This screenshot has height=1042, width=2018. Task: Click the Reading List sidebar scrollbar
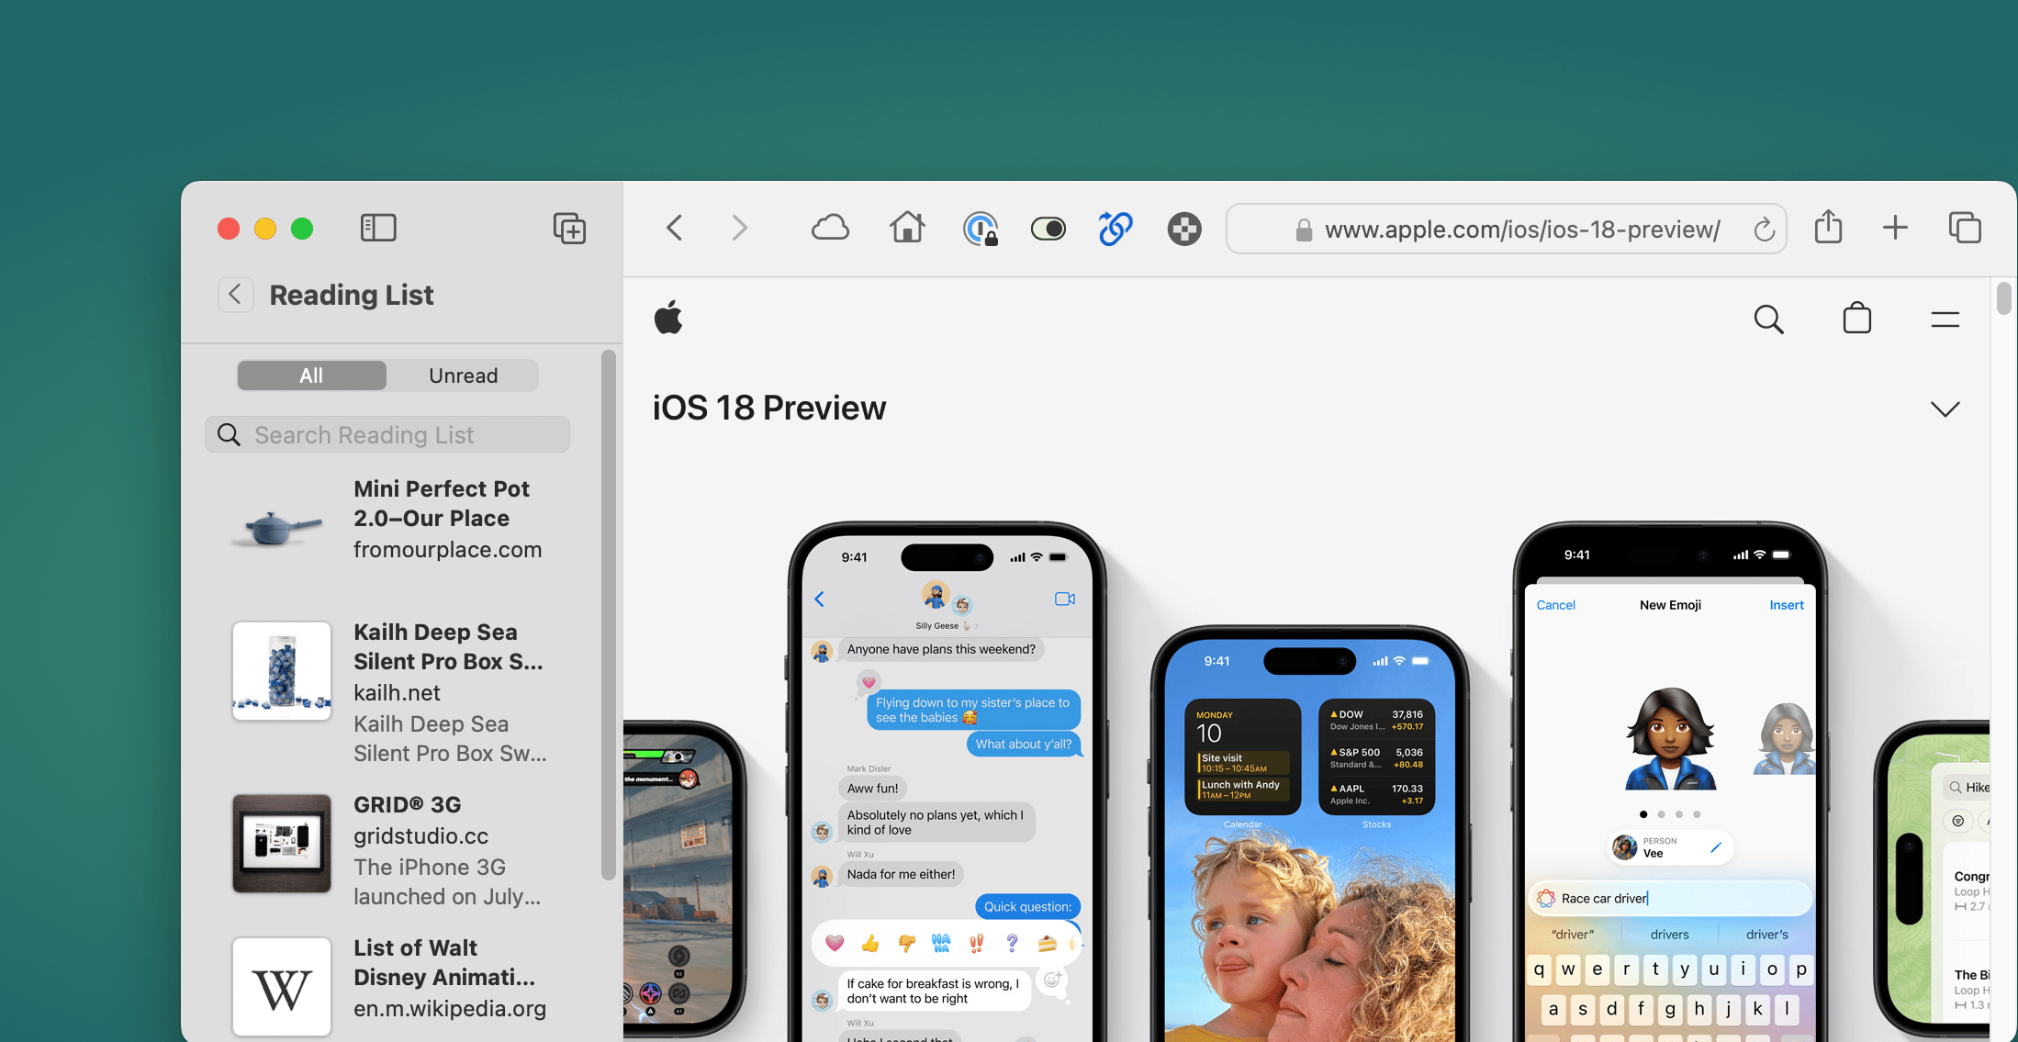[x=608, y=614]
